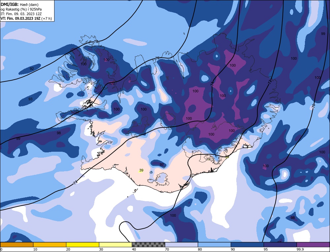Viewport: 330px width, 252px height.
Task: Click the pale yellow 30–40 legend swatch
Action: [115, 244]
